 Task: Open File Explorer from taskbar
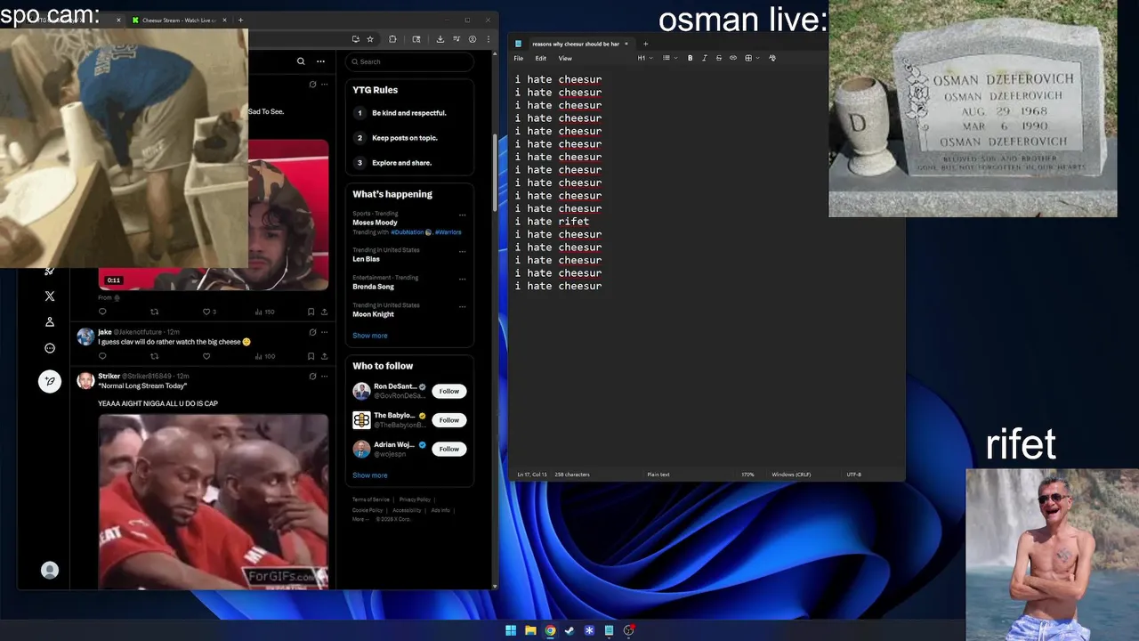(530, 630)
